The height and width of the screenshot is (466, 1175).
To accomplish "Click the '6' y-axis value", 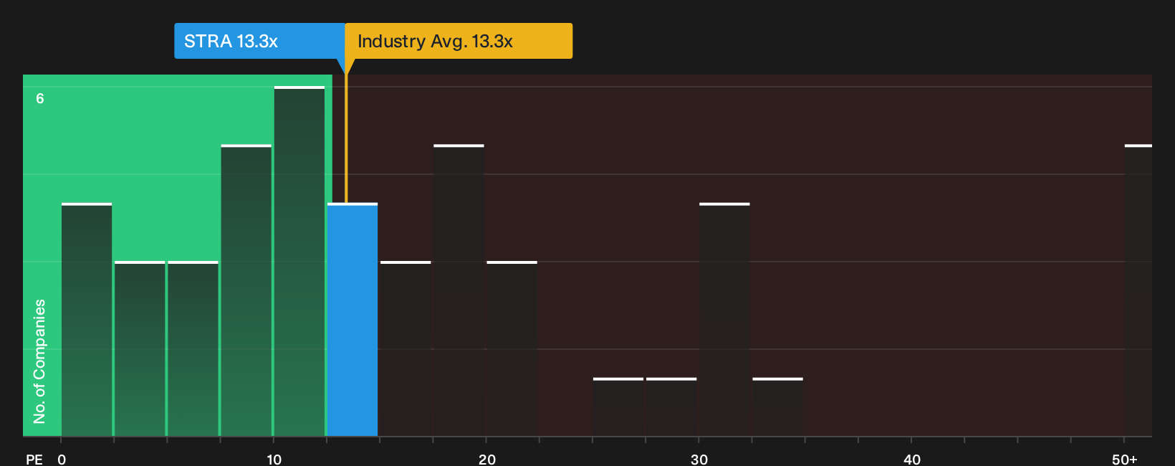I will [x=40, y=98].
